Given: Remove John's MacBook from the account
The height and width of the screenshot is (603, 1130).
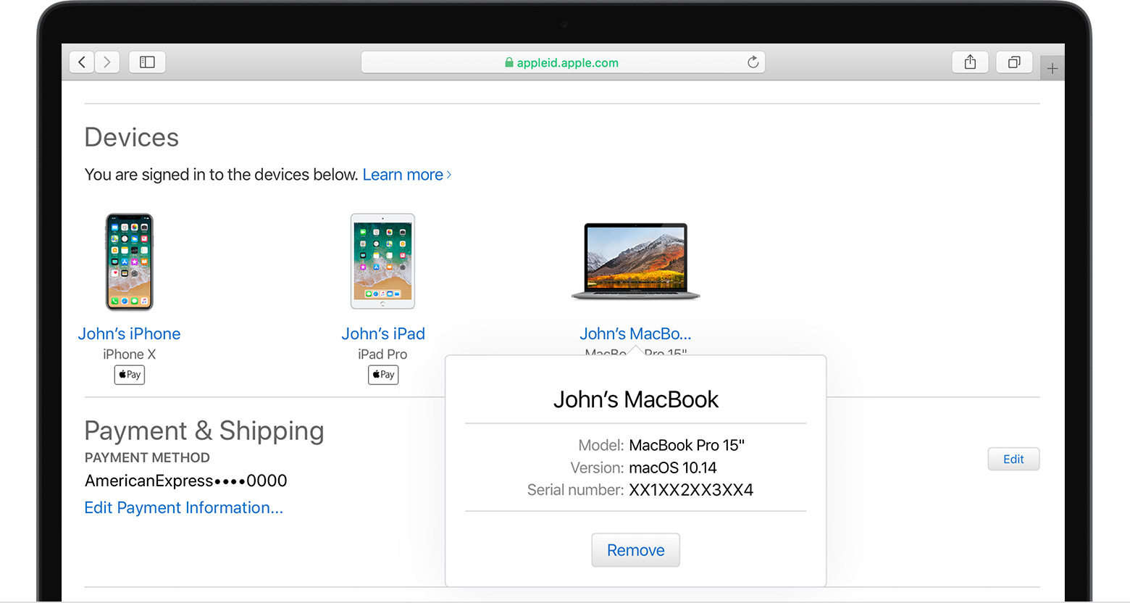Looking at the screenshot, I should pos(635,550).
